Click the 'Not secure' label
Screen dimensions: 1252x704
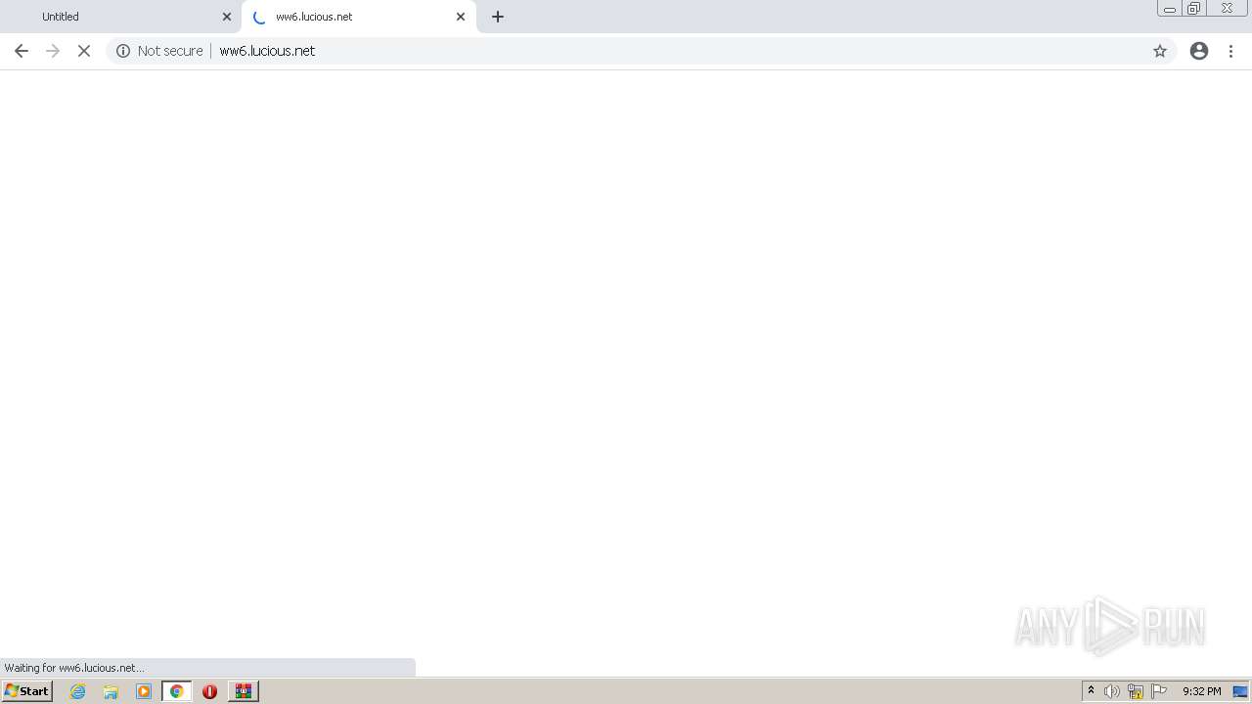(x=170, y=51)
